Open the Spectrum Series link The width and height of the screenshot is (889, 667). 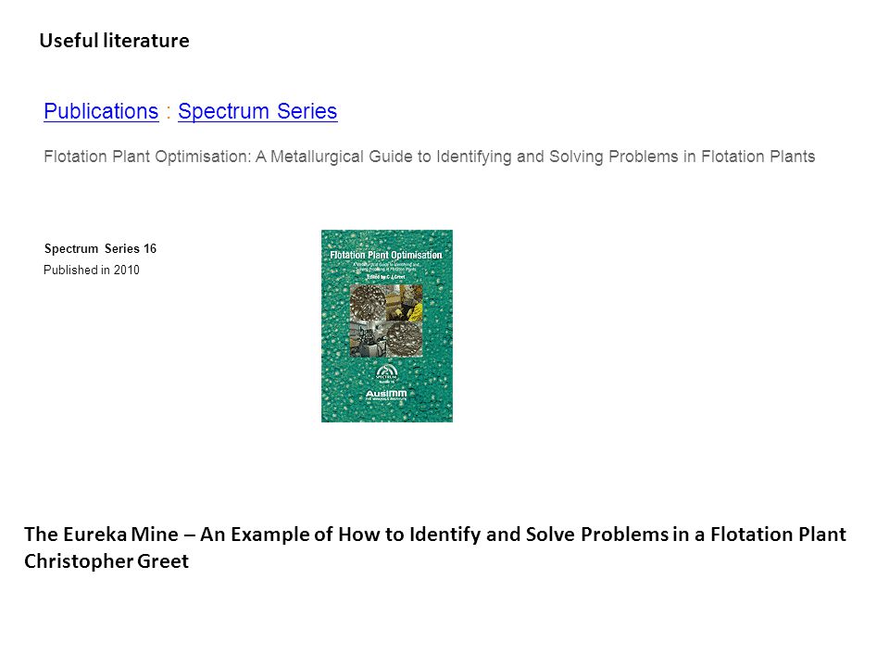pyautogui.click(x=257, y=111)
